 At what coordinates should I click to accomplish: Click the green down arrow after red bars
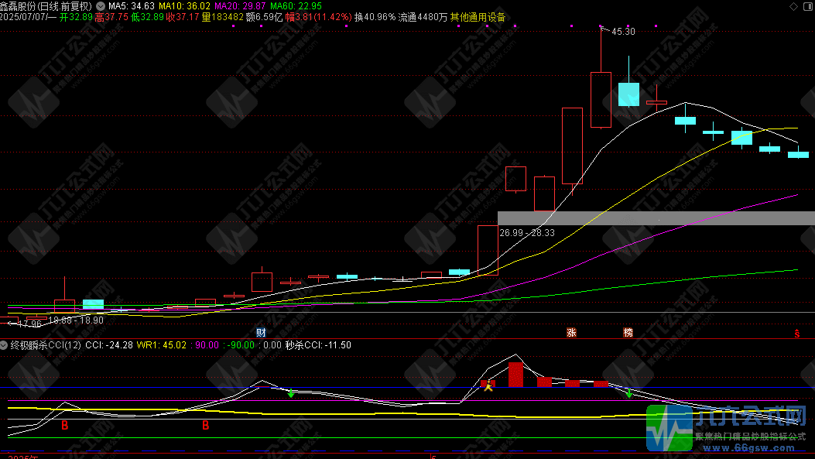629,393
